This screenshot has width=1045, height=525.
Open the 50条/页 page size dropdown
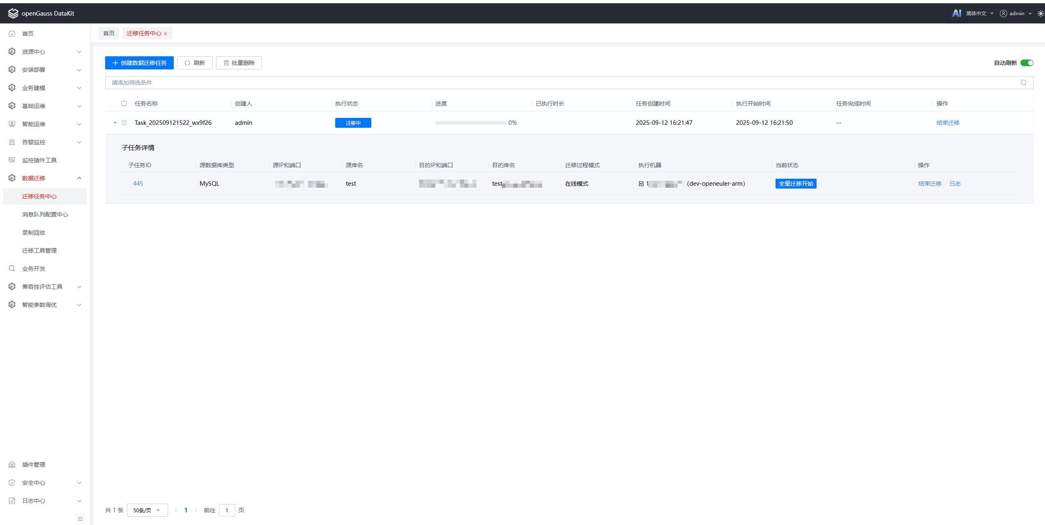[x=147, y=510]
